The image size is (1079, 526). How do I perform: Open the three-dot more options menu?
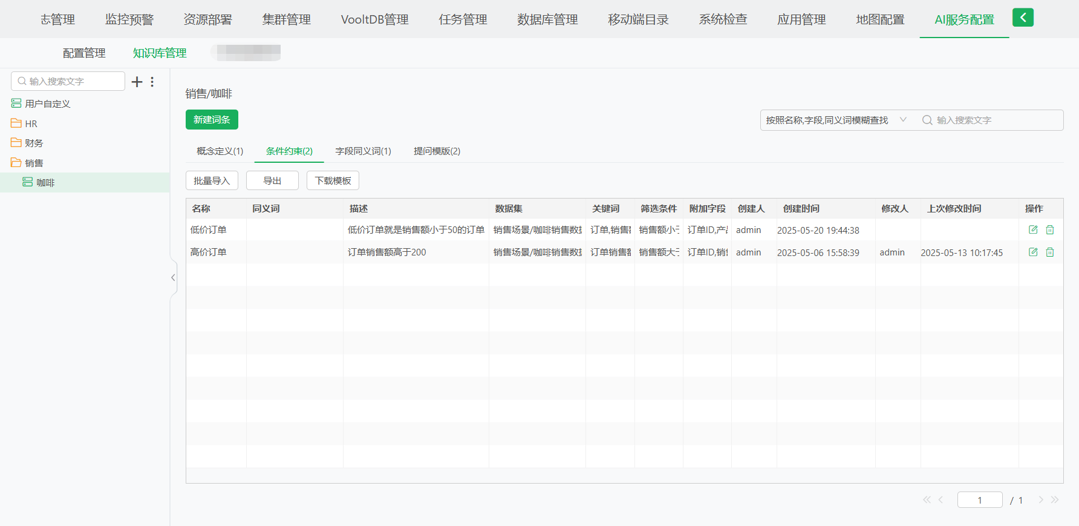click(152, 82)
